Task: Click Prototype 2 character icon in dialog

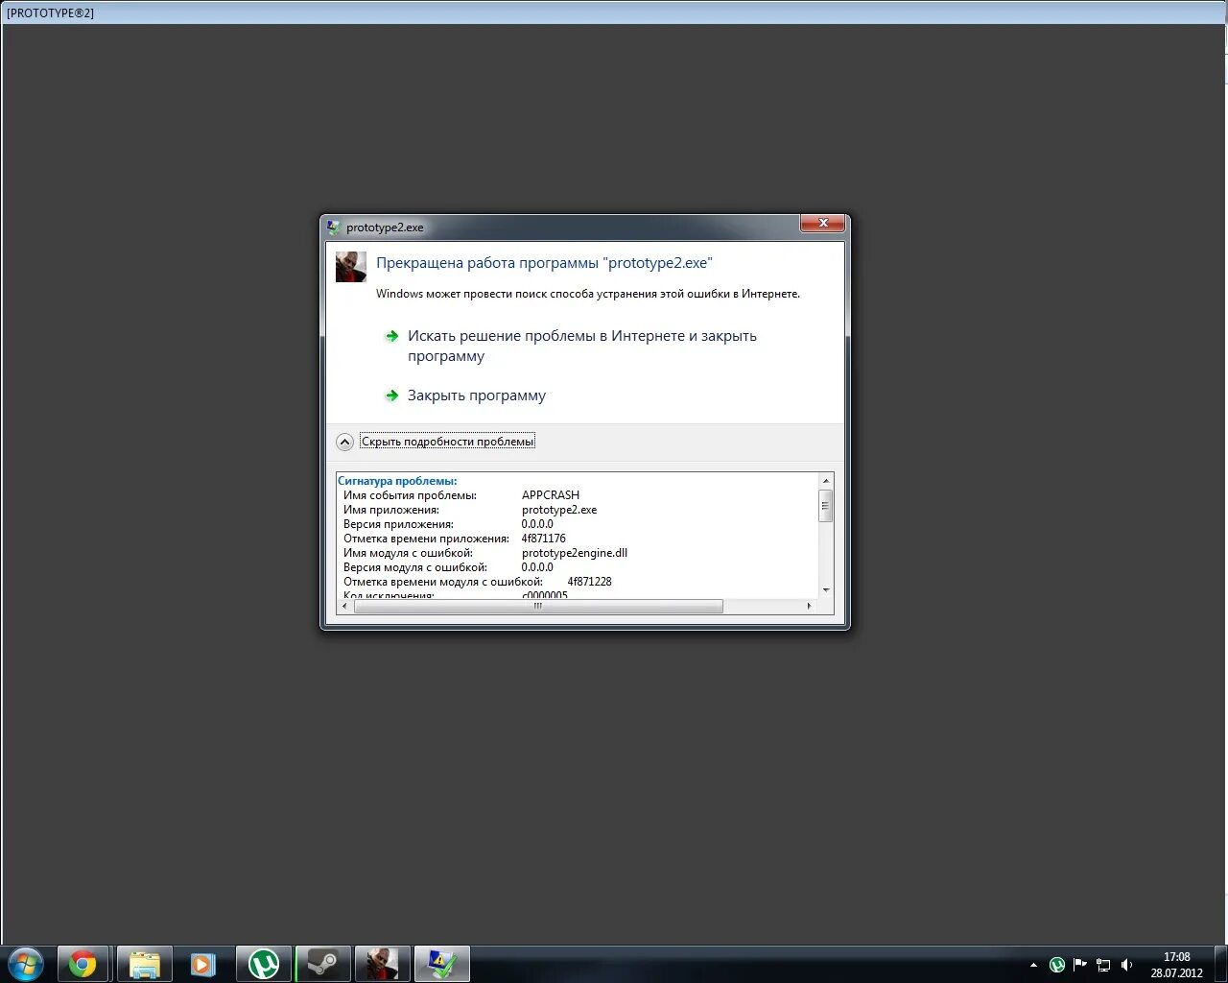Action: (351, 267)
